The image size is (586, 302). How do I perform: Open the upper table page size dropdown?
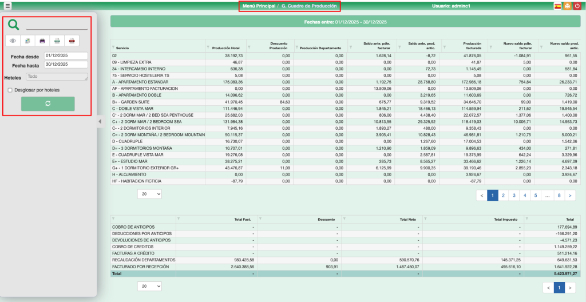[150, 194]
